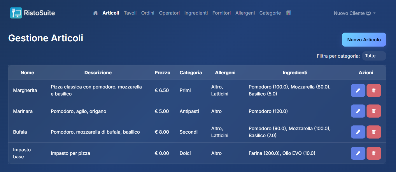Open the statistics chart icon
Viewport: 396px width, 172px height.
[x=289, y=13]
